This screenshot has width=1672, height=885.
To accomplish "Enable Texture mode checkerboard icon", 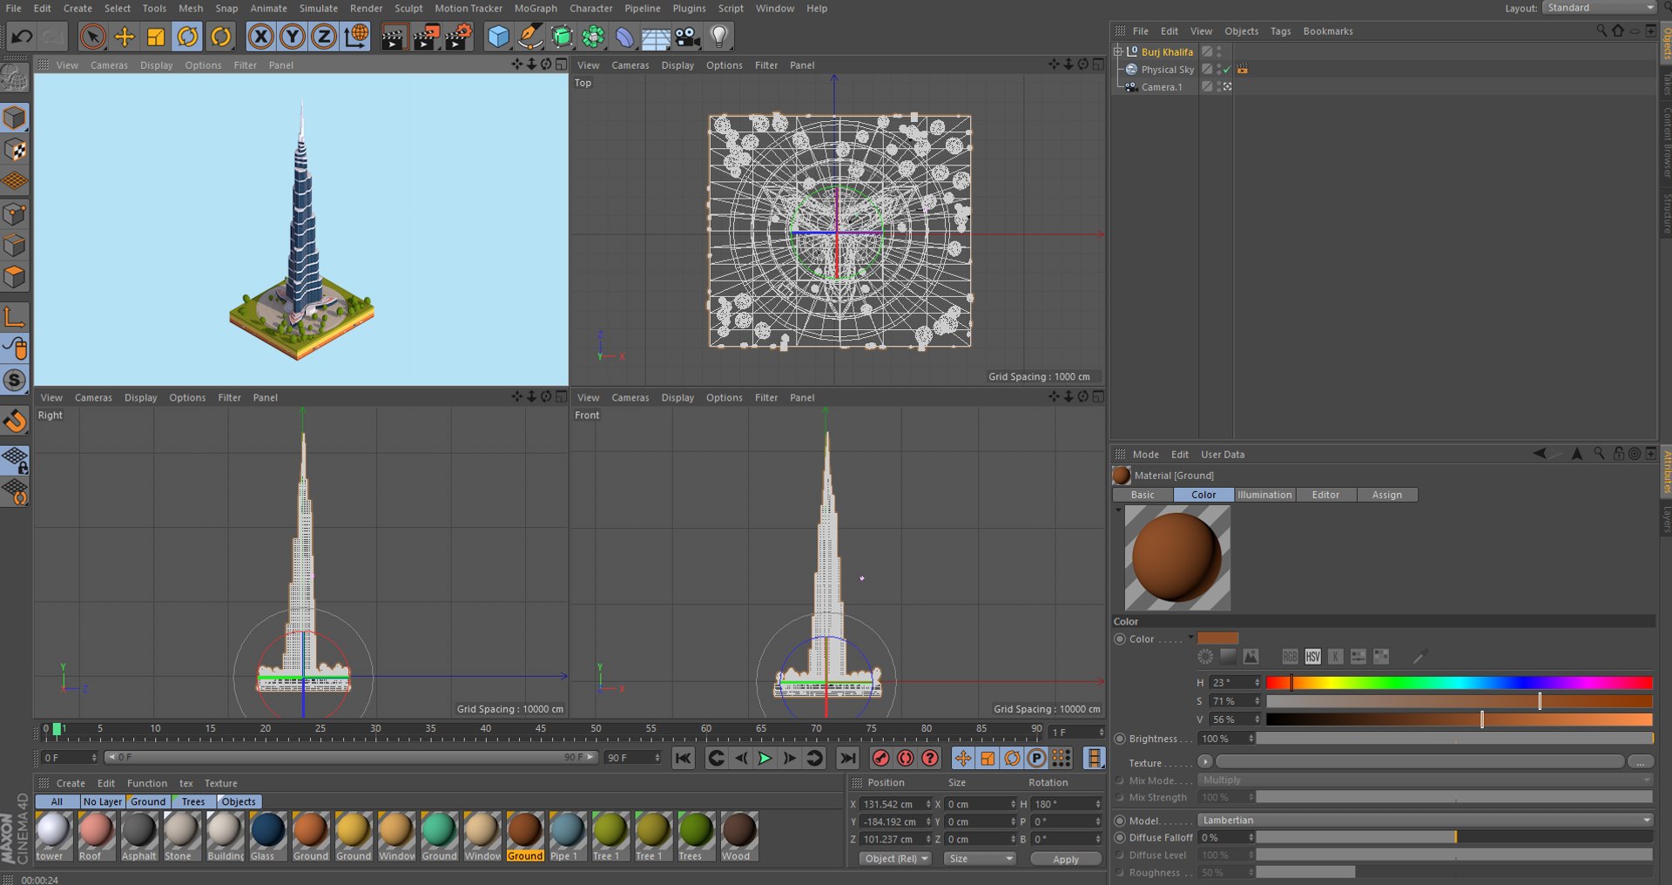I will [x=15, y=150].
